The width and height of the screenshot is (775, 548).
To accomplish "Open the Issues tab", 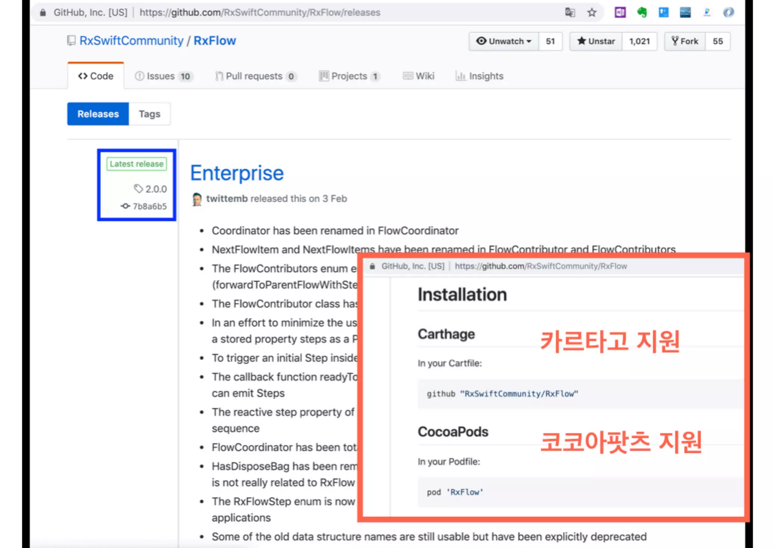I will pos(164,76).
